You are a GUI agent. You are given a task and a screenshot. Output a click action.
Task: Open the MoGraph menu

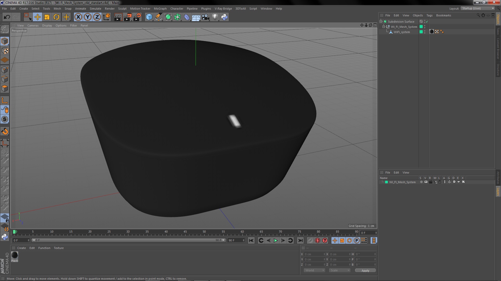click(x=160, y=9)
